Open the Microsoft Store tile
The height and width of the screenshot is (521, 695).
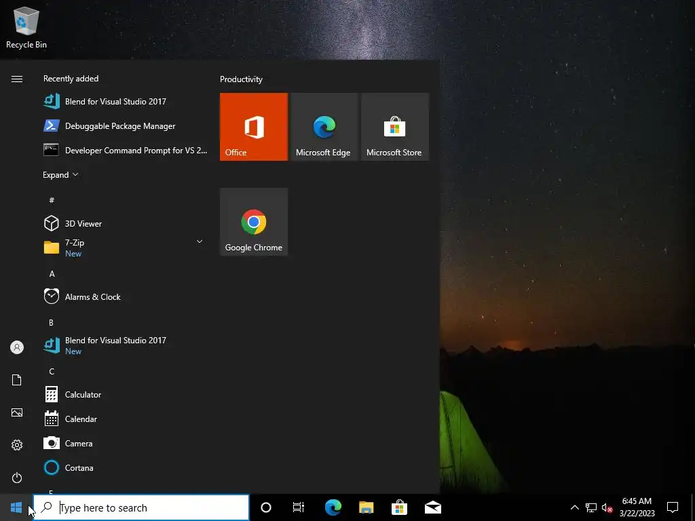395,127
